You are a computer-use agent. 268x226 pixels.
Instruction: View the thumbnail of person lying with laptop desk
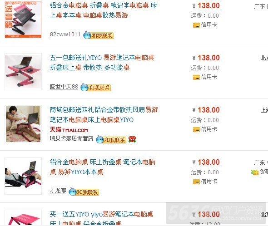click(x=23, y=176)
